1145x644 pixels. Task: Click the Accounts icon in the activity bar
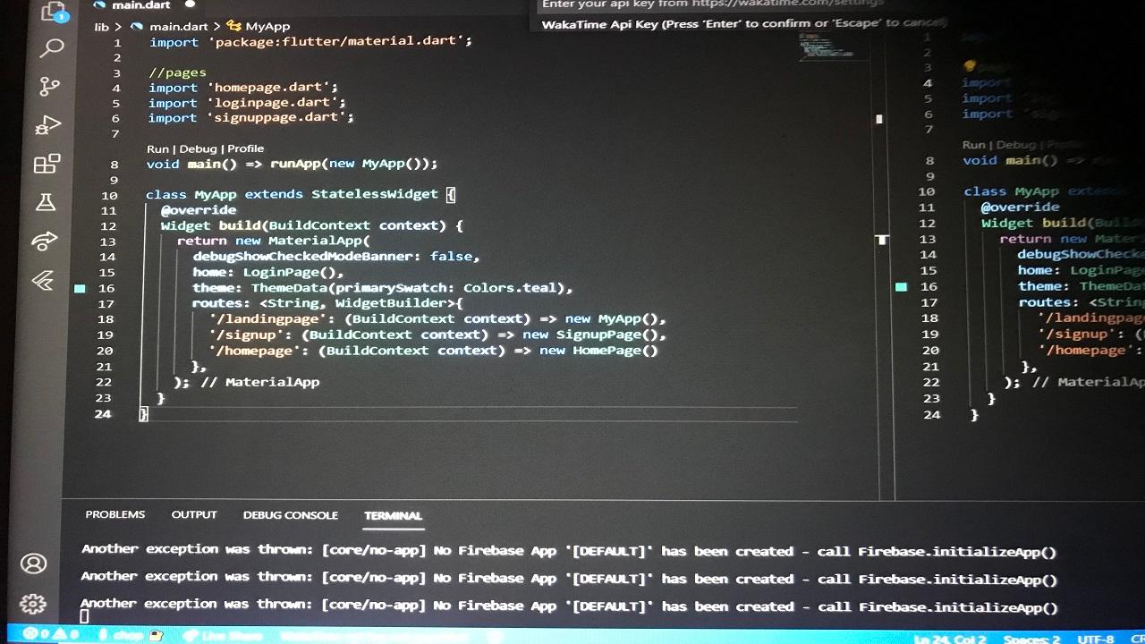pyautogui.click(x=34, y=564)
